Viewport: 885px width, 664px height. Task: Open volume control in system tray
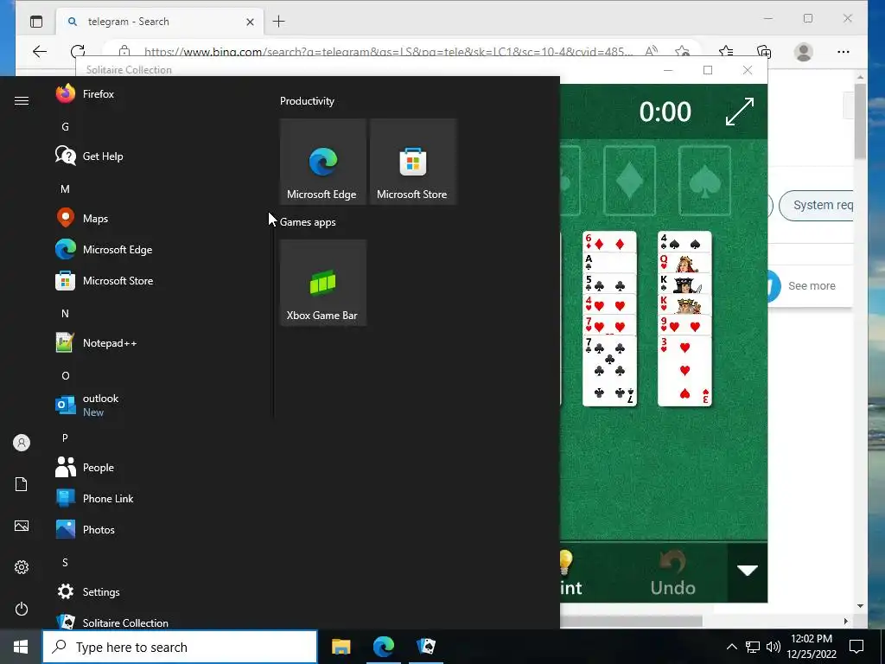click(774, 647)
